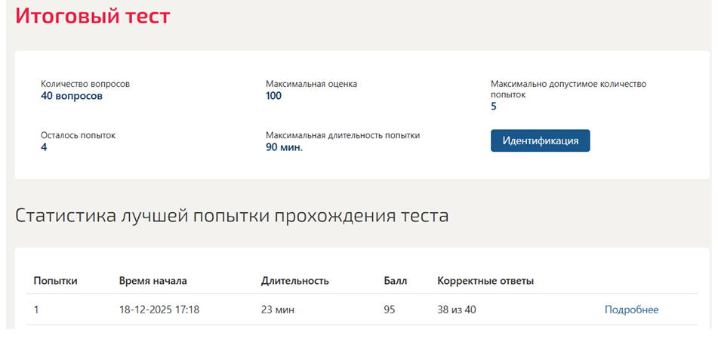Click the 38 из 40 correct answers cell

coord(457,310)
